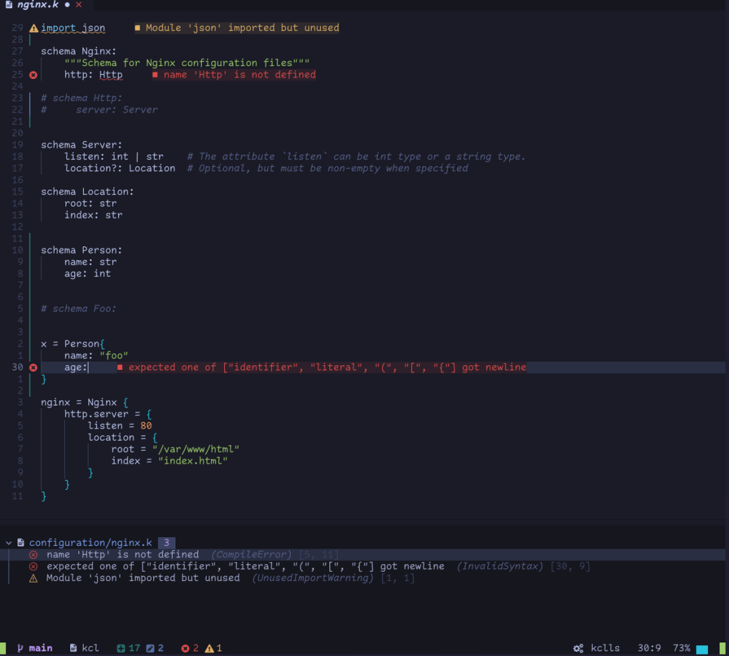This screenshot has height=656, width=729.
Task: Click the modified lines icon showing 2
Action: click(150, 648)
